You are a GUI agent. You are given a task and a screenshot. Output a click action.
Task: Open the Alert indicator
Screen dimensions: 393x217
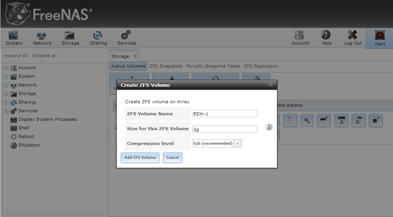pos(380,38)
